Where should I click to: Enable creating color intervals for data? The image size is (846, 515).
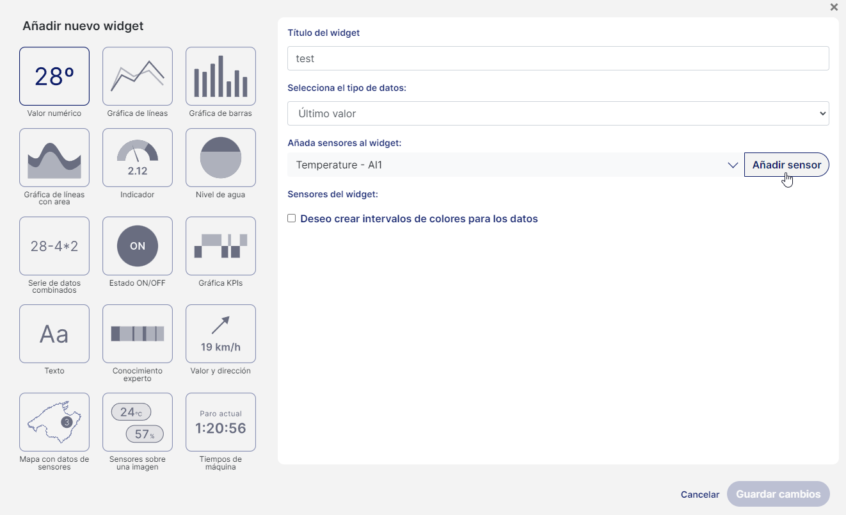coord(291,218)
